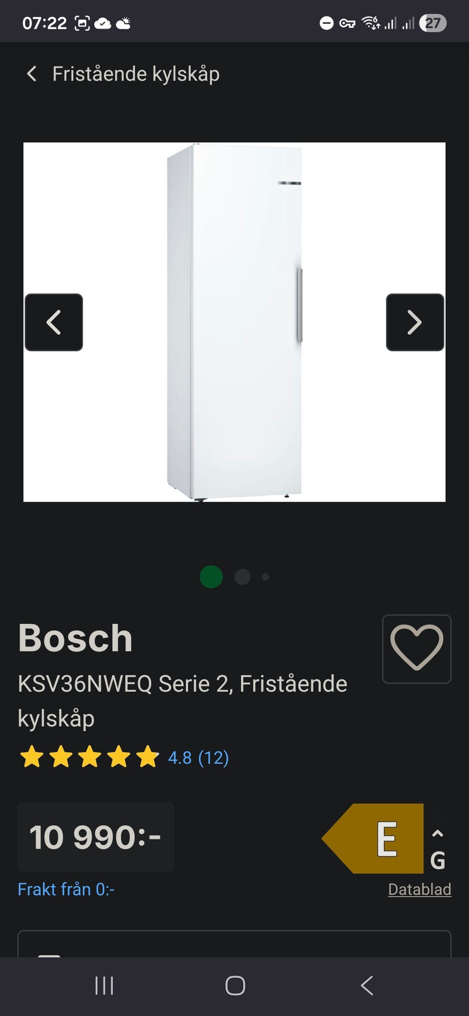The height and width of the screenshot is (1016, 469).
Task: Open Frakt från 0:- shipping info
Action: [x=66, y=889]
